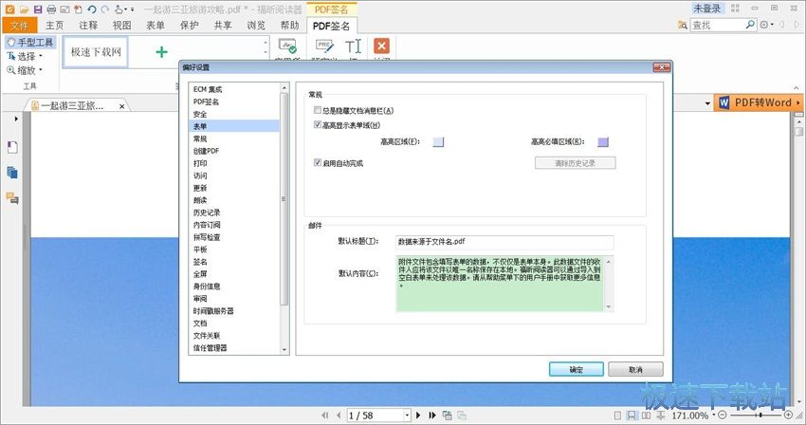806x425 pixels.
Task: Click the purple Save icon
Action: pos(38,9)
